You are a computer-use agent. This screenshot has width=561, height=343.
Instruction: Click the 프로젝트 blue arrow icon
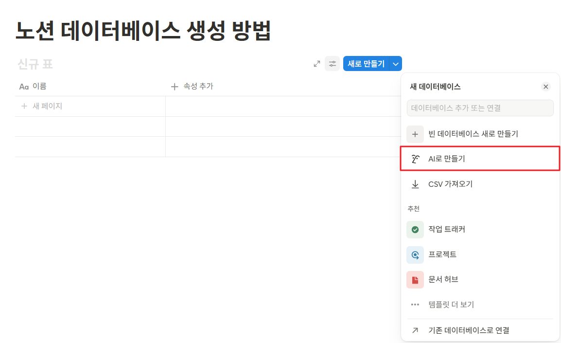(x=415, y=254)
